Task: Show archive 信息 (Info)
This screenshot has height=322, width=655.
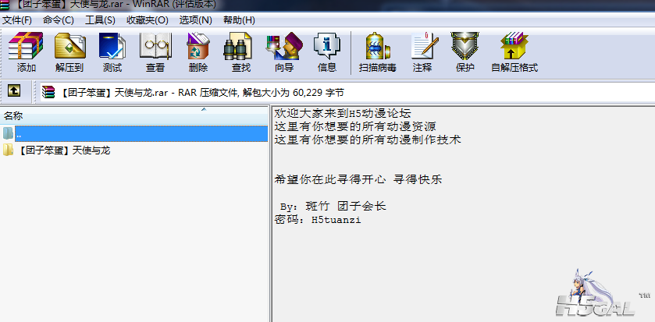Action: click(x=327, y=51)
